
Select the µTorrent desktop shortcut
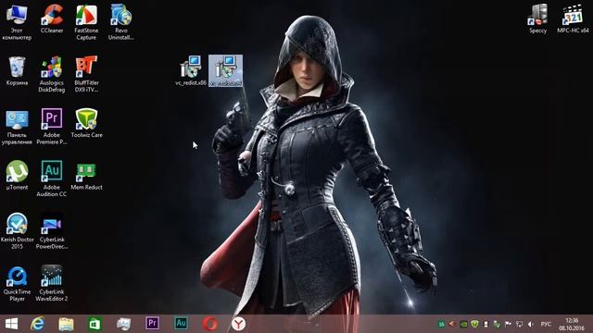(17, 175)
